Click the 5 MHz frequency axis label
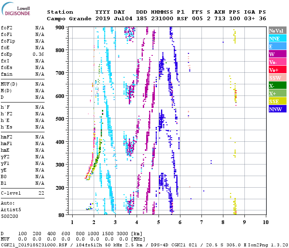The width and height of the screenshot is (289, 248). click(x=159, y=222)
